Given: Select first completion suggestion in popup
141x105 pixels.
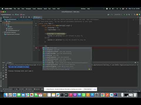Looking at the screenshot, I should click(67, 48).
